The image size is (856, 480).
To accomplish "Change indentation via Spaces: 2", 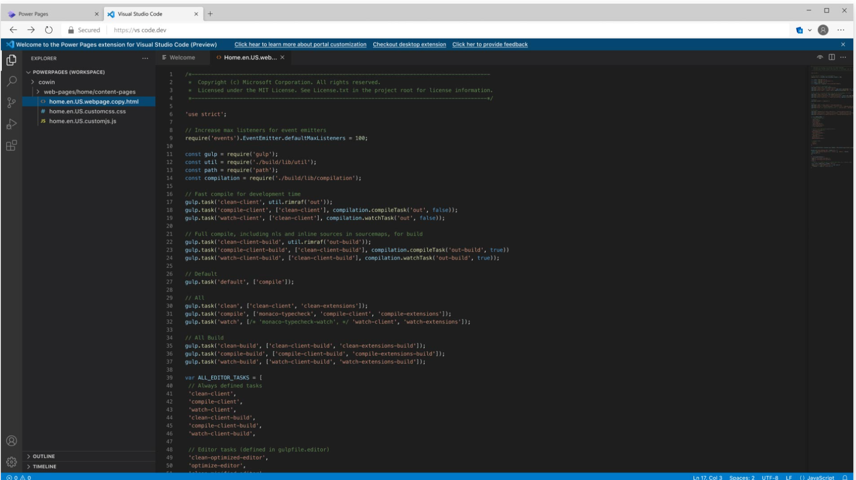I will pos(741,477).
